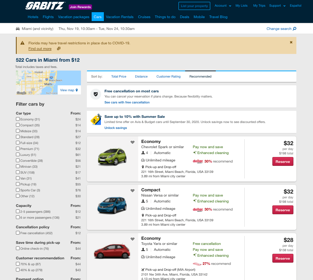This screenshot has width=313, height=280.
Task: Open the Español language option
Action: pos(296,6)
